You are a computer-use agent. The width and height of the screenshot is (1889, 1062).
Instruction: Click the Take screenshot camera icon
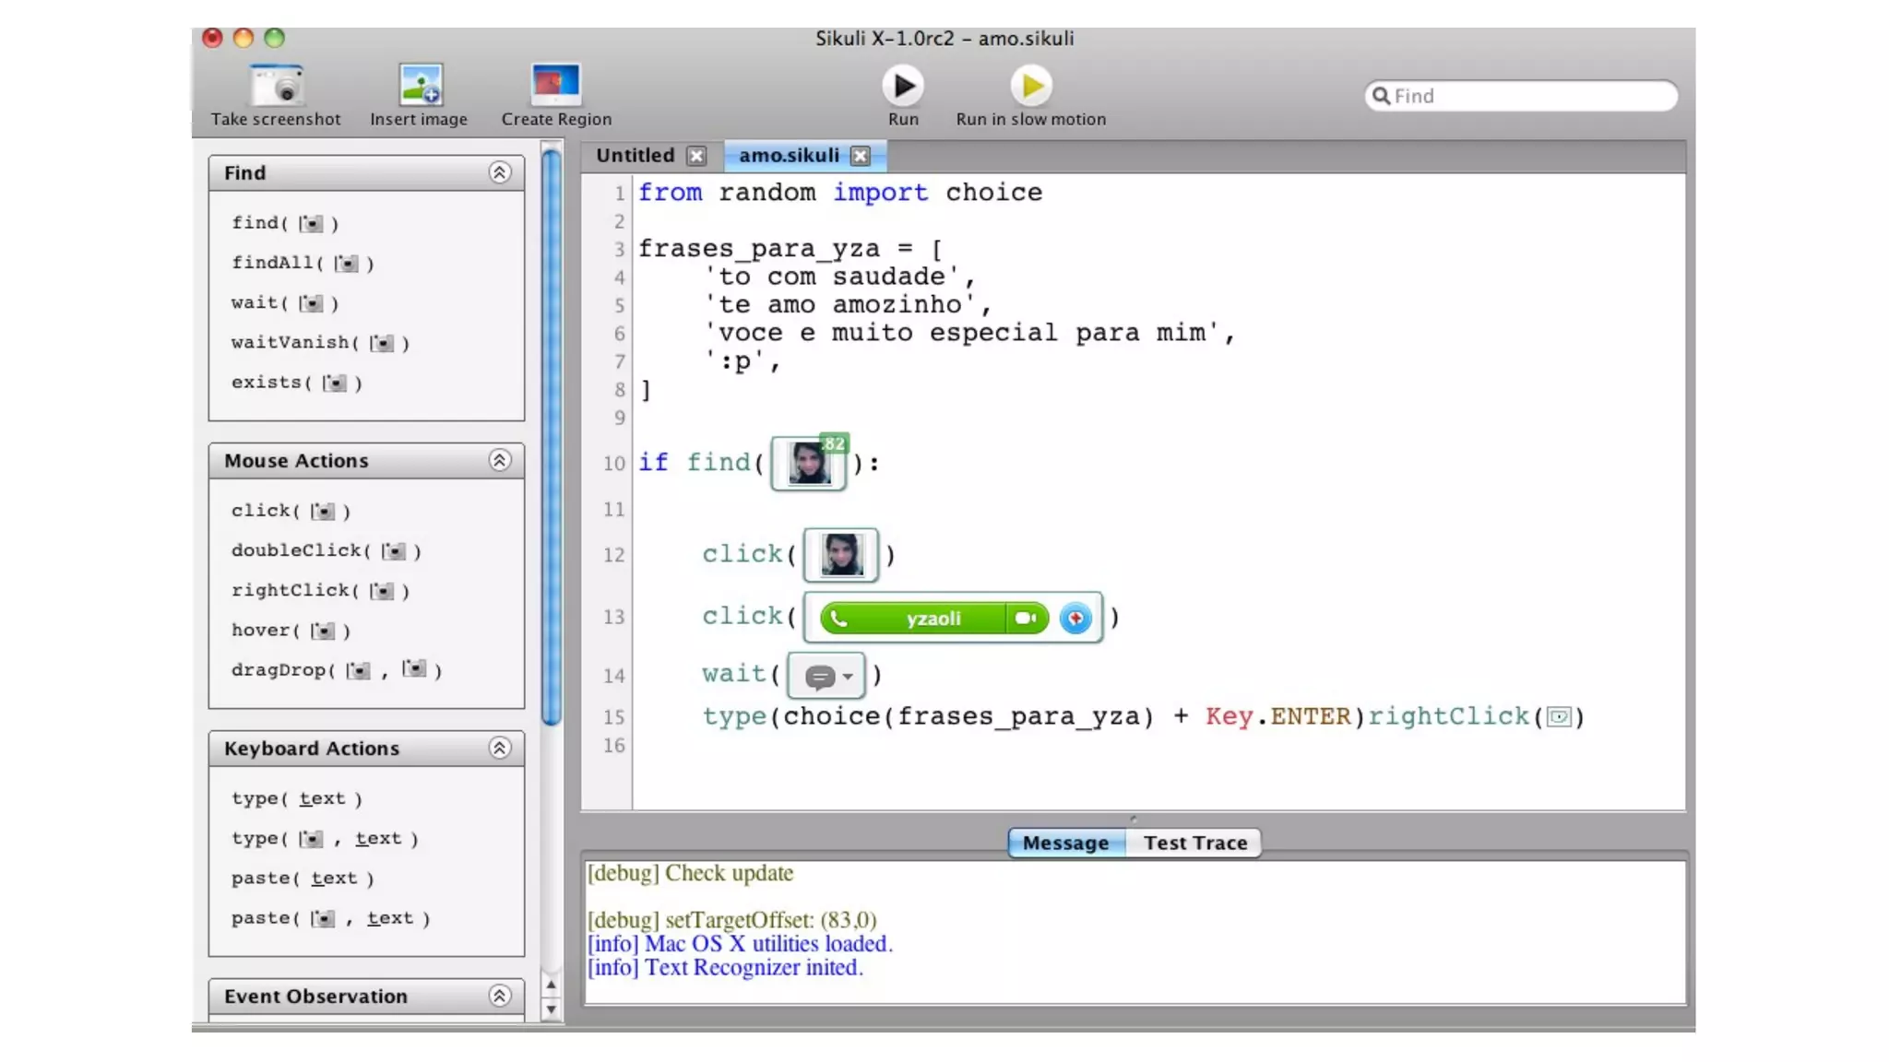276,86
